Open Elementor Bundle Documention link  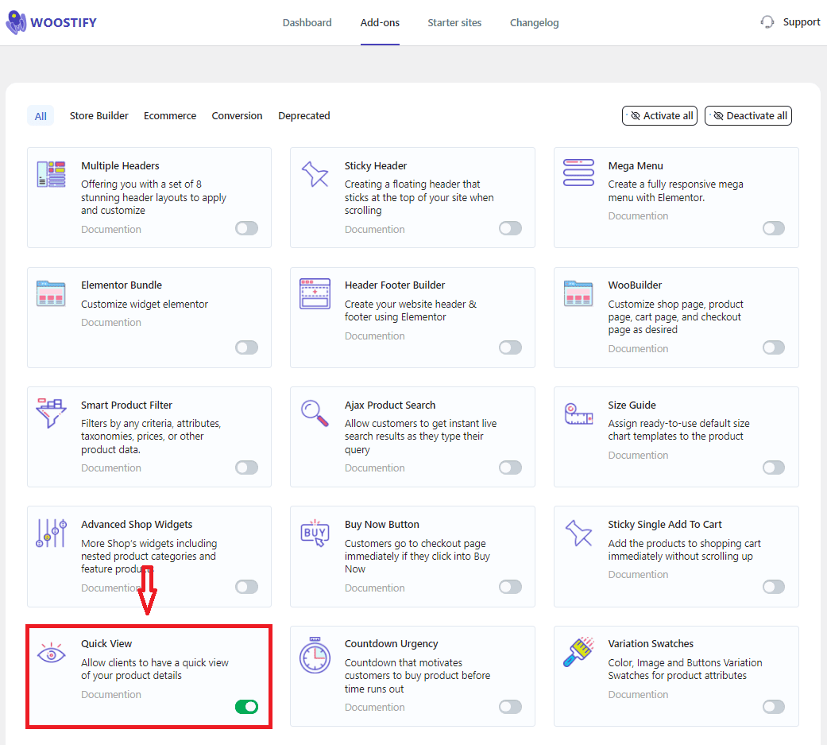pyautogui.click(x=111, y=322)
